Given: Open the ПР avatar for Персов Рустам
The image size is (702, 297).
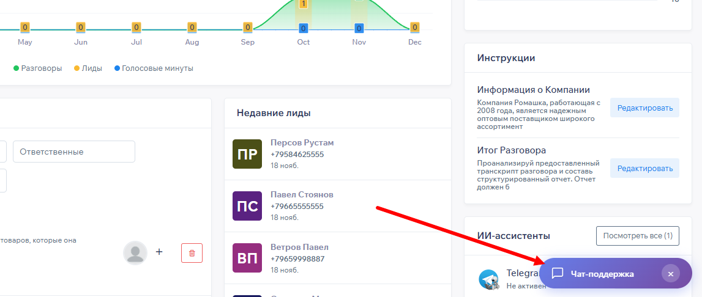Looking at the screenshot, I should coord(247,154).
